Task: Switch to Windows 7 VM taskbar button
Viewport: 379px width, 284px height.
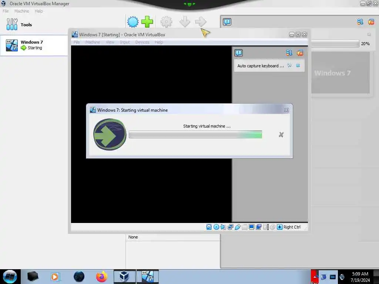Action: click(147, 277)
